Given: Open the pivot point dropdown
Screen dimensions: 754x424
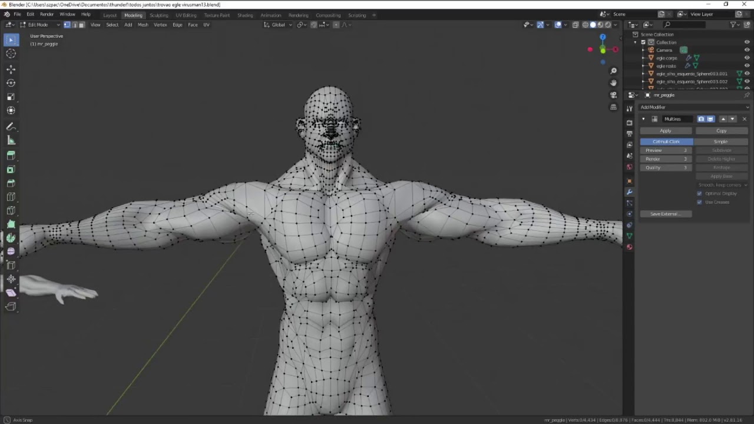Looking at the screenshot, I should [x=302, y=25].
